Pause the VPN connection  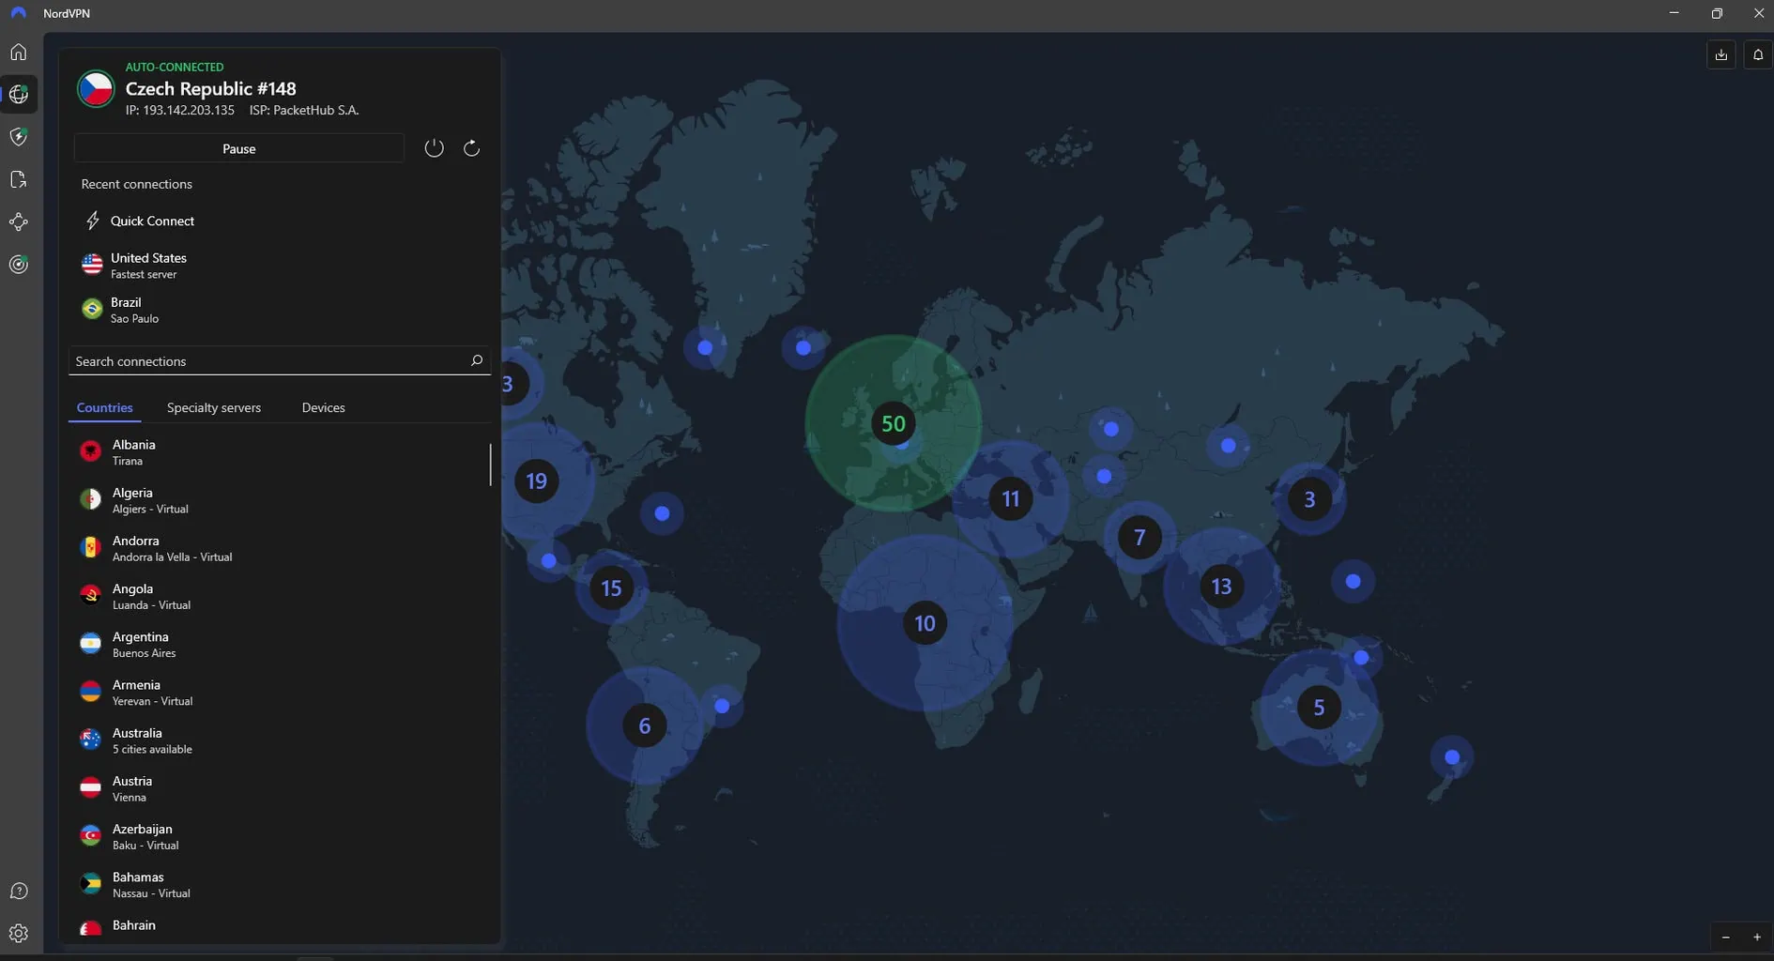(238, 148)
